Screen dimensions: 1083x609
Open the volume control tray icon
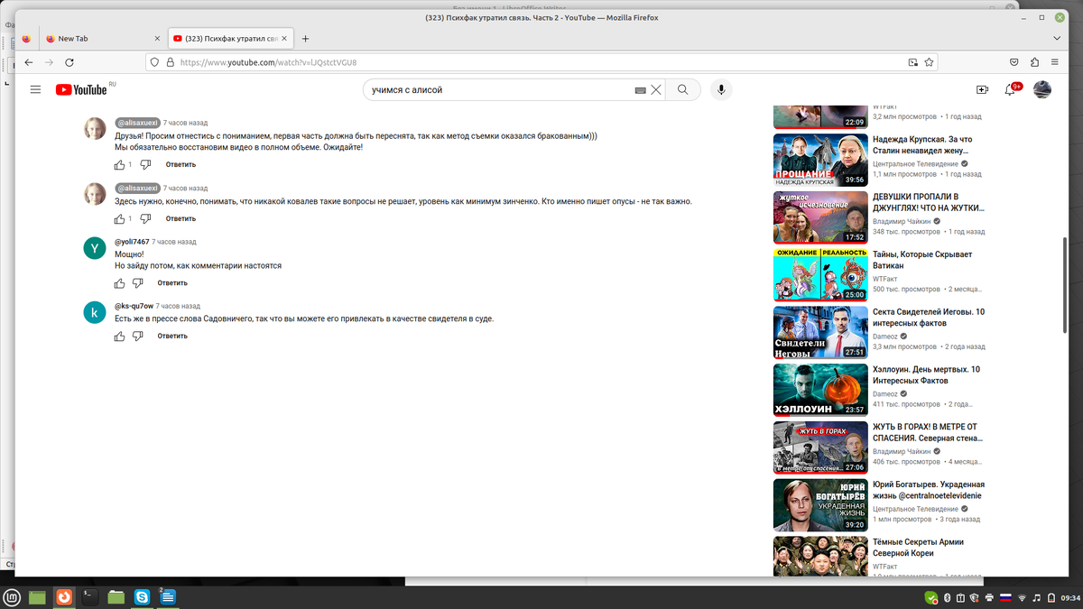(x=1036, y=597)
